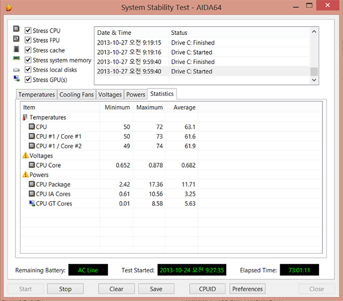Click chip icon in CPU Core voltage row

click(31, 165)
